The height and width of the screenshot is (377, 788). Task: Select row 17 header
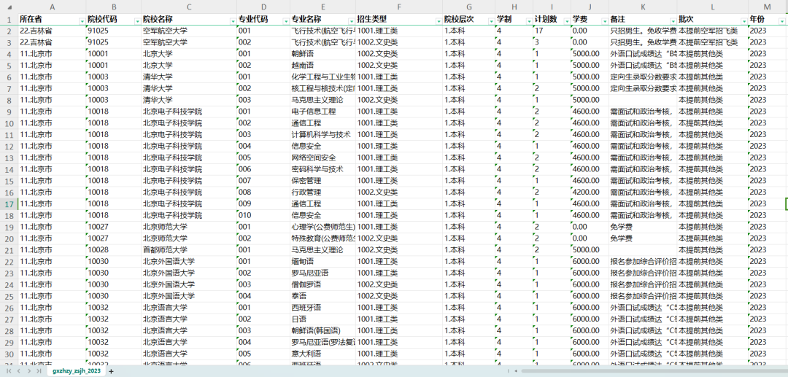click(x=9, y=203)
